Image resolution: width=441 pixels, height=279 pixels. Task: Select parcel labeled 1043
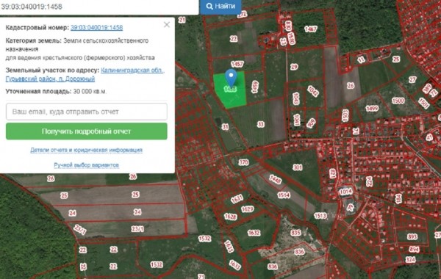click(x=295, y=98)
